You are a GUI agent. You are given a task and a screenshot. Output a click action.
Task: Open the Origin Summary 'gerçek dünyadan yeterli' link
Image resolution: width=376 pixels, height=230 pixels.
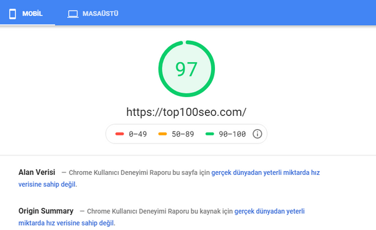coord(269,211)
